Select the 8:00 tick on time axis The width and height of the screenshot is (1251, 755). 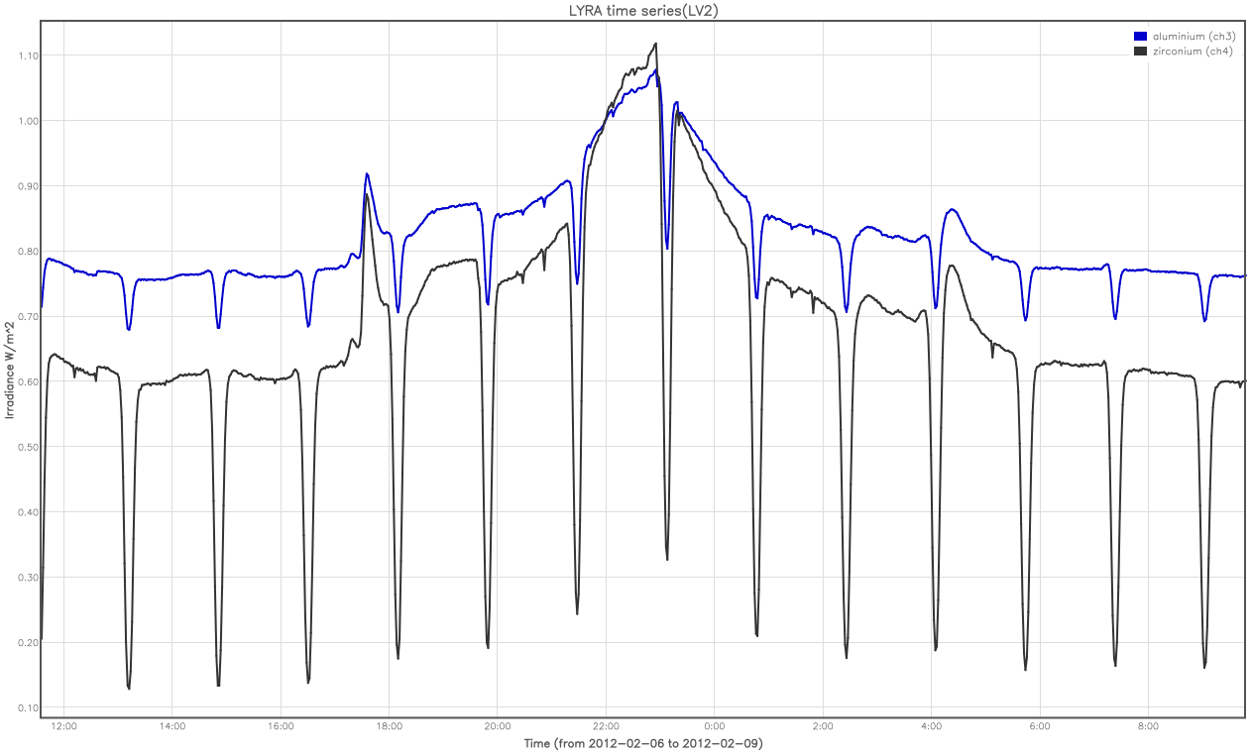[1148, 728]
